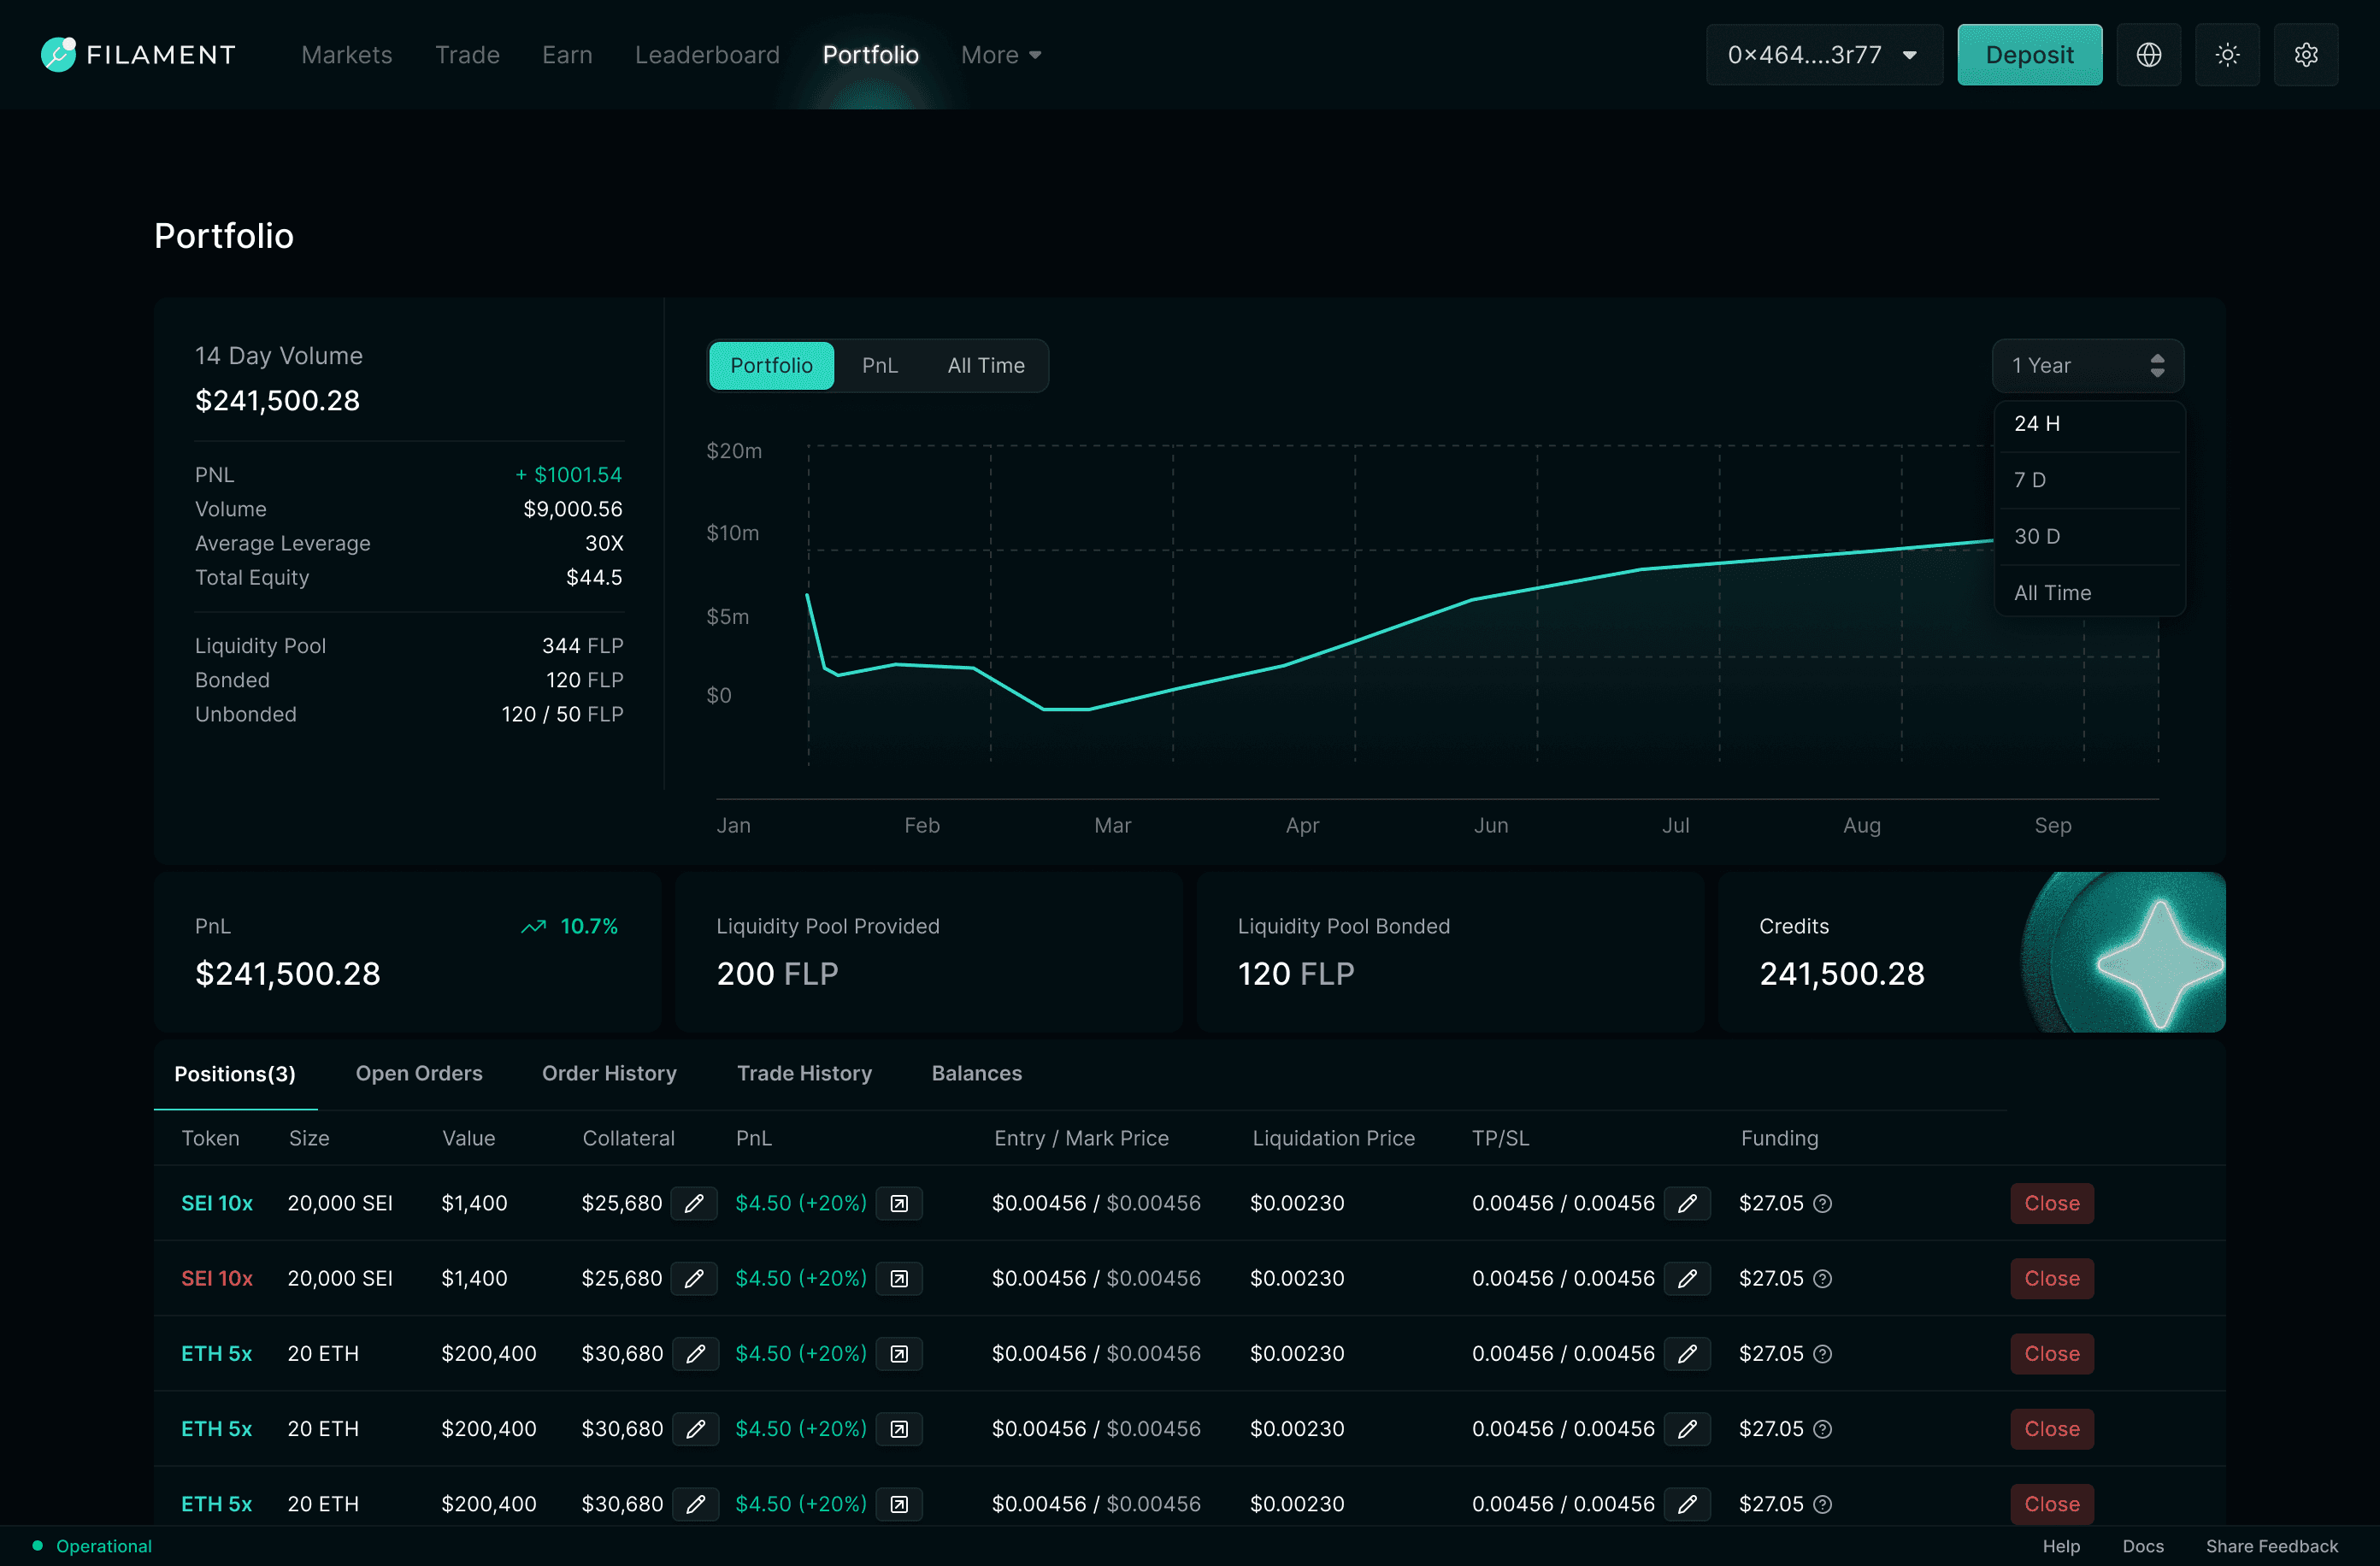Screen dimensions: 2380x1566
Task: Select Portfolio chart toggle
Action: coord(771,366)
